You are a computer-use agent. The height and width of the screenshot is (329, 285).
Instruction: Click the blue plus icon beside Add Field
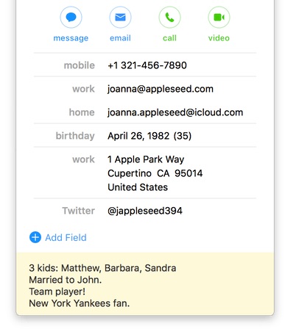pos(35,237)
